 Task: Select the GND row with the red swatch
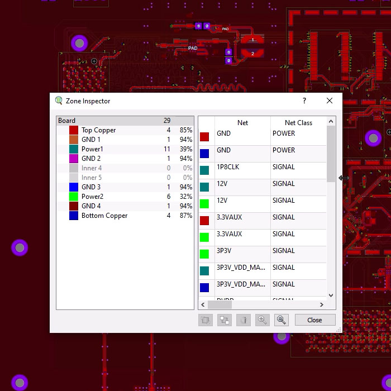263,137
